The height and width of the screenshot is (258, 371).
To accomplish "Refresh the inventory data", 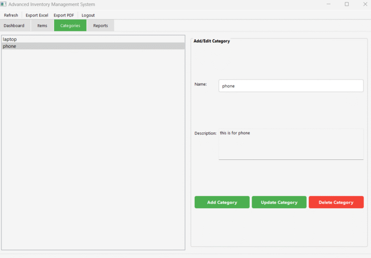I will click(11, 15).
